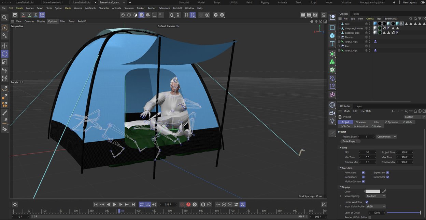426x220 pixels.
Task: Select the Rotate tool in the left toolbar
Action: [x=5, y=54]
